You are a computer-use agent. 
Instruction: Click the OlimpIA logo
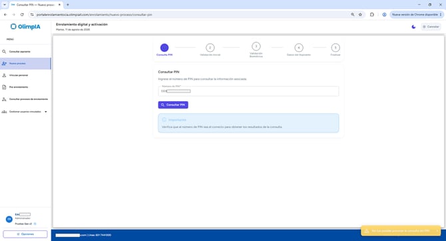click(25, 27)
